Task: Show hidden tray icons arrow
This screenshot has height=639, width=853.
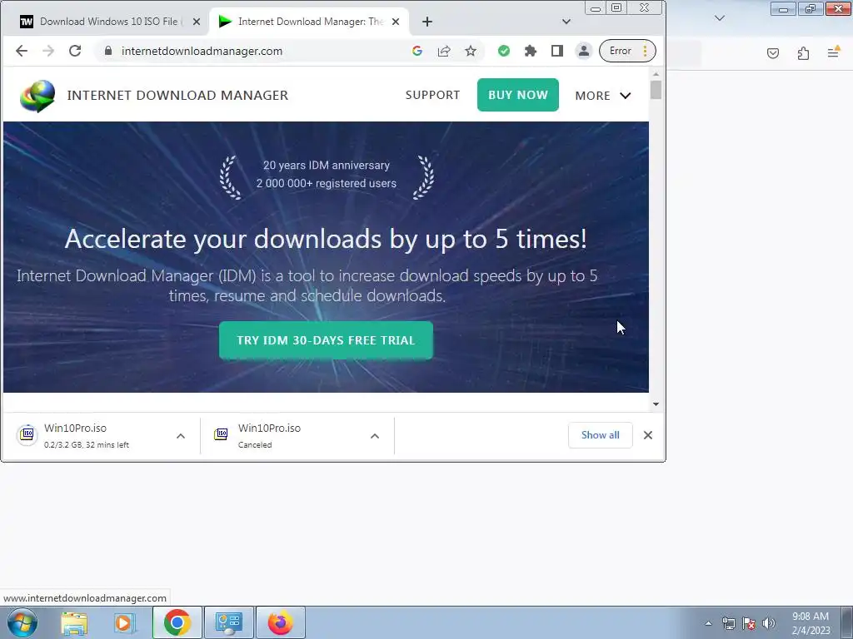Action: pyautogui.click(x=708, y=623)
